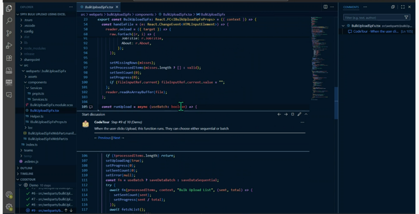Click the editor minimap overview

[x=322, y=59]
